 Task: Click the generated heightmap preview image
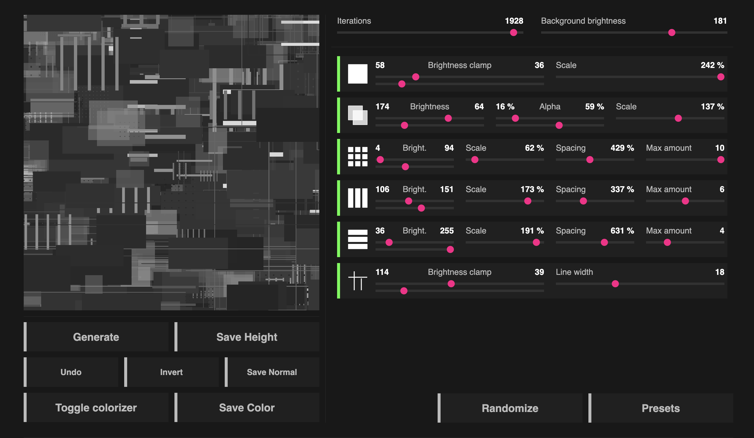171,162
